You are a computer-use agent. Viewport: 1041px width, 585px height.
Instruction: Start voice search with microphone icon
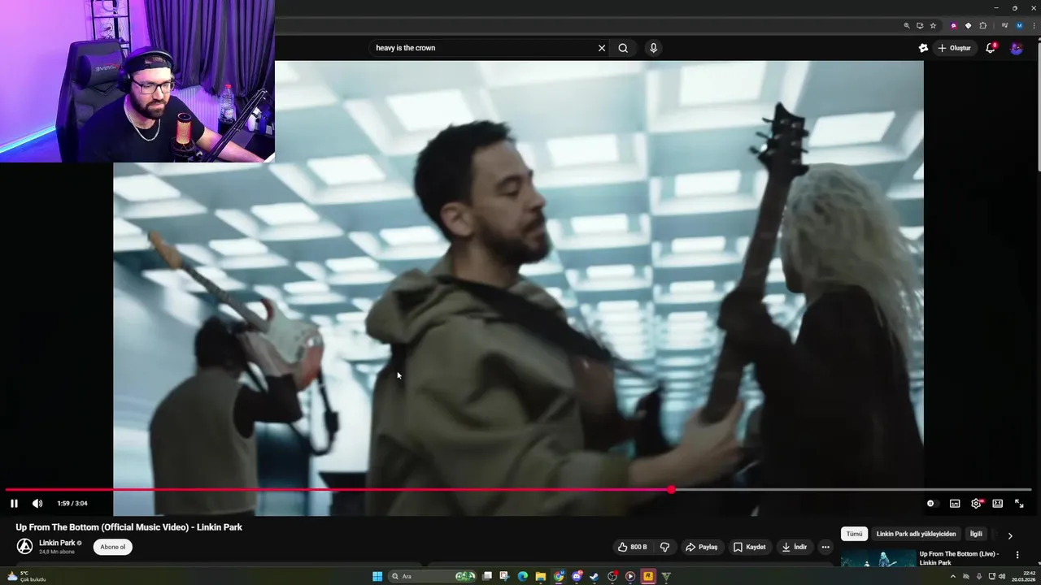[x=653, y=48]
